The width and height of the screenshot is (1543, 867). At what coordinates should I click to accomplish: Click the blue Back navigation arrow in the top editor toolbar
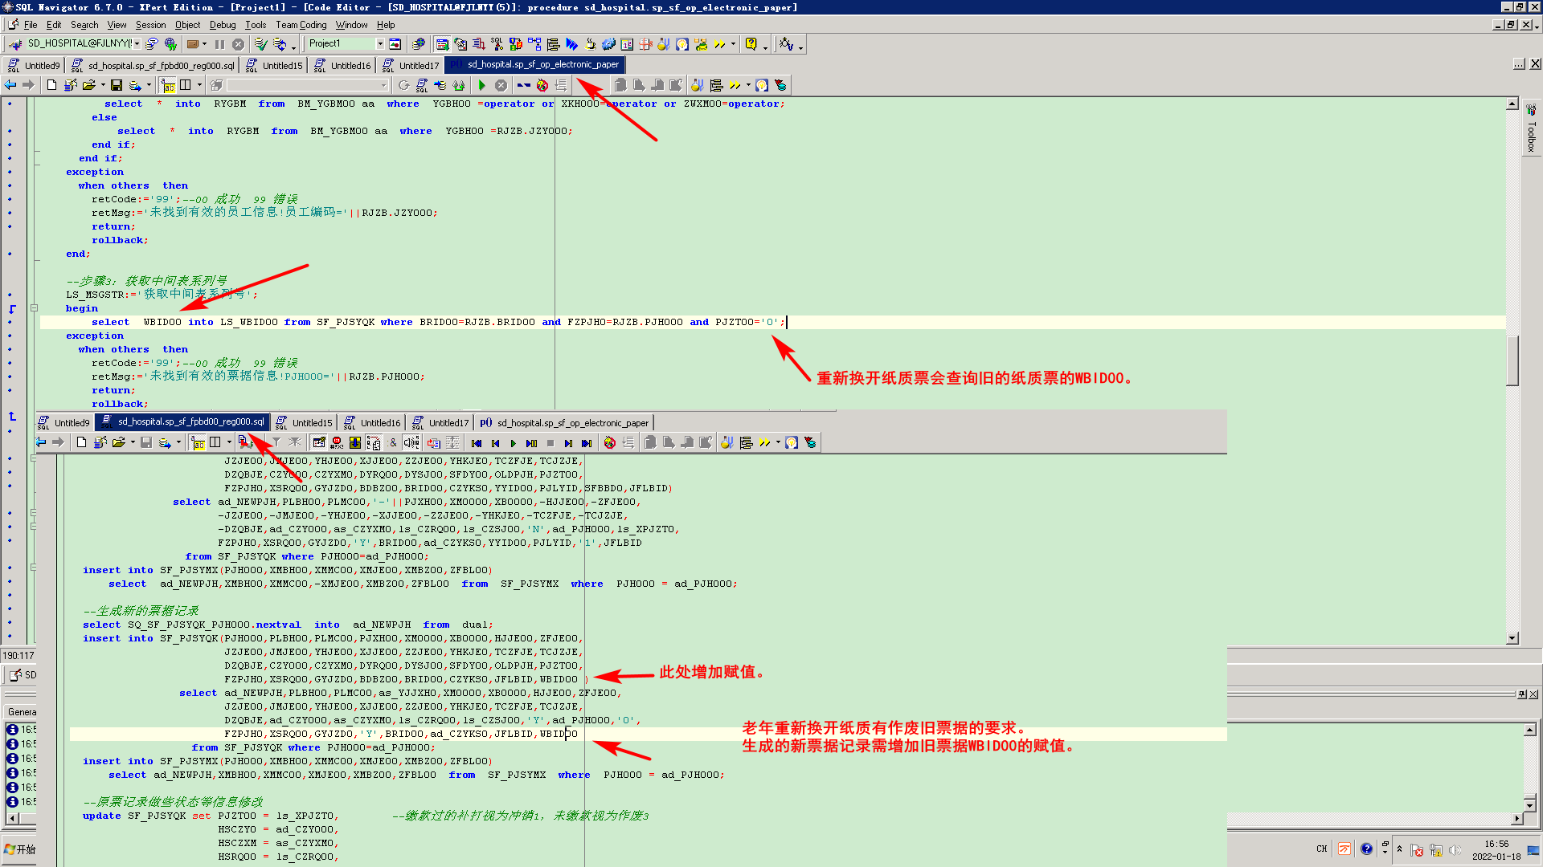click(10, 85)
